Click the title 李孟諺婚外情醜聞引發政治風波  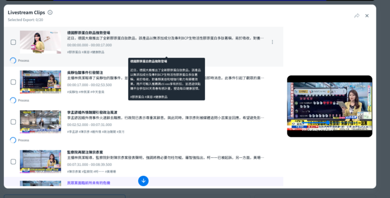coord(92,113)
